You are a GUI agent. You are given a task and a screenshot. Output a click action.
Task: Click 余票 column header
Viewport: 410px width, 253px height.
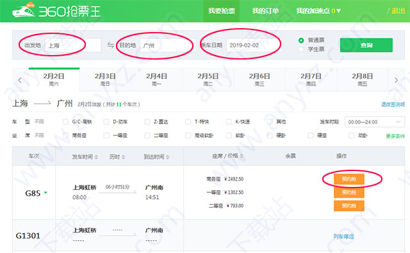pos(290,156)
